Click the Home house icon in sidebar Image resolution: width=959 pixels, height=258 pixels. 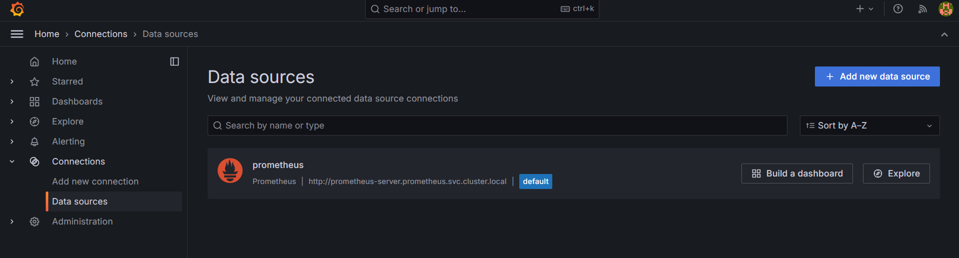coord(35,61)
